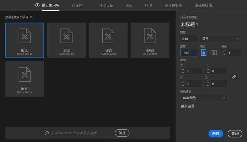Click the Adobe Stock template search field
Screen dimensions: 247x142
click(82, 133)
